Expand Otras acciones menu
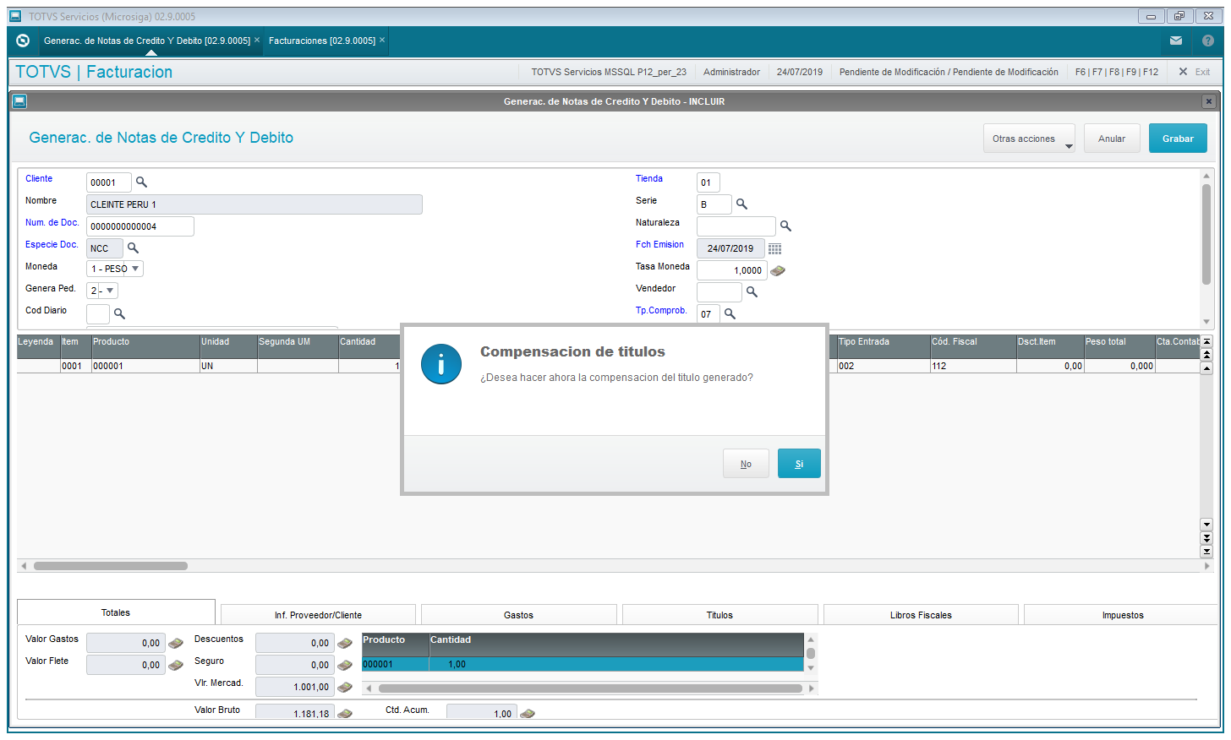The image size is (1231, 740). click(x=1029, y=139)
